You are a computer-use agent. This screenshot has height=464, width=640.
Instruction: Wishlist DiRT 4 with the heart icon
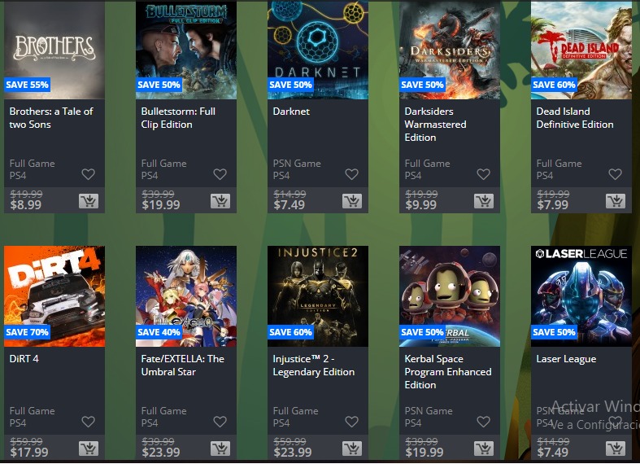click(88, 422)
